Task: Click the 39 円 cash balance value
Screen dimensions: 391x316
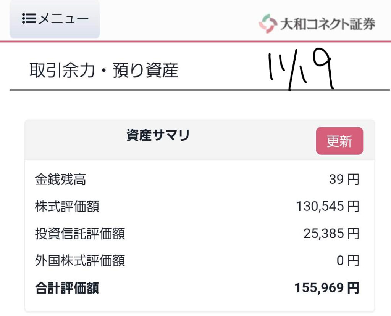Action: (x=344, y=180)
